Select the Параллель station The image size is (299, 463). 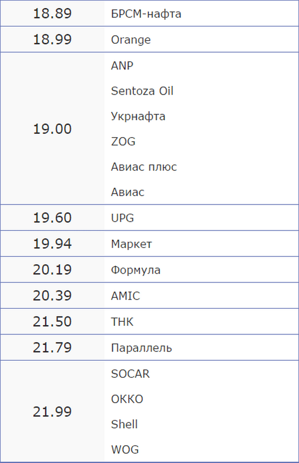coord(141,348)
